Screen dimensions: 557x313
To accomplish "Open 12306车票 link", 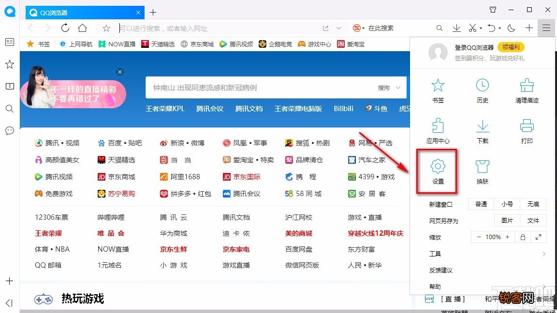I will click(52, 217).
